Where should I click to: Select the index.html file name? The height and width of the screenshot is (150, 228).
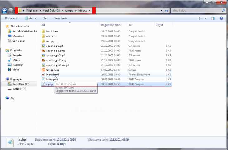(52, 75)
